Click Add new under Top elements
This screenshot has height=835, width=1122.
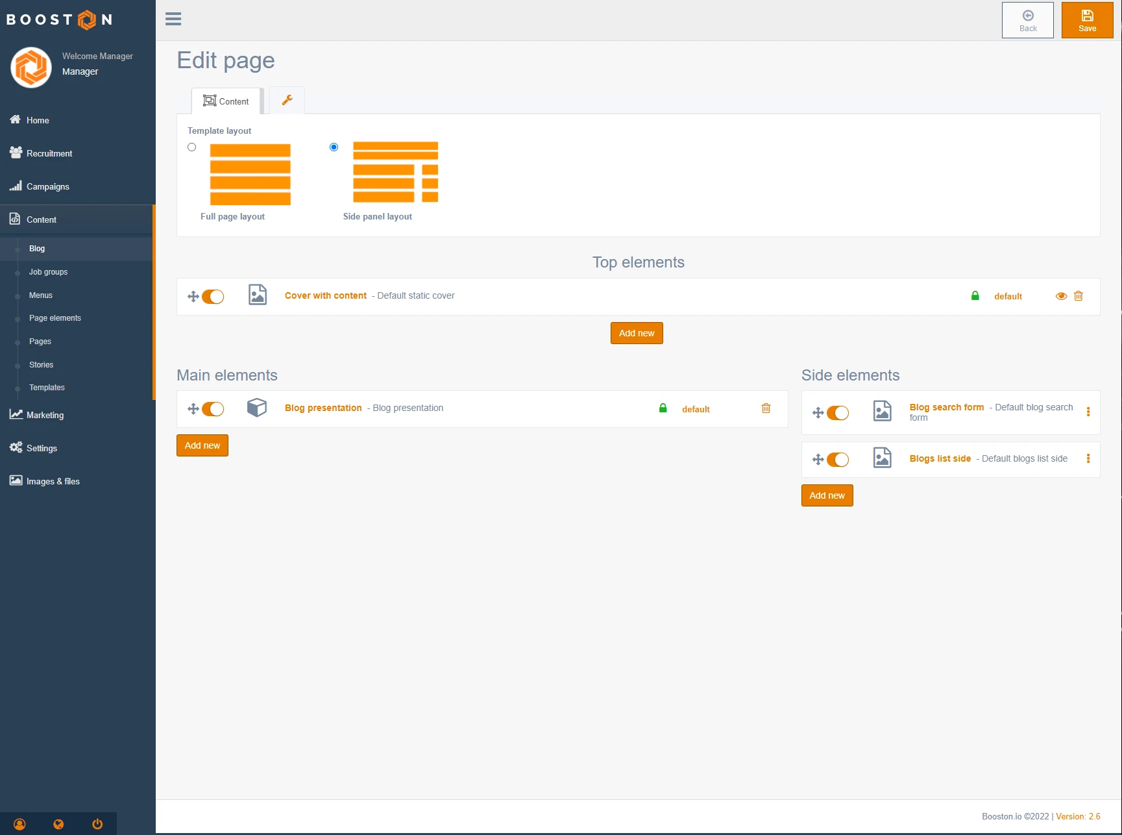pos(636,333)
